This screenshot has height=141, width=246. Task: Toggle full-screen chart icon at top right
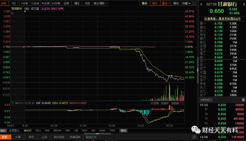pos(194,3)
